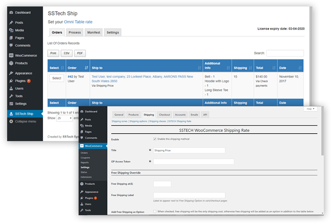
Task: Open WooCommerce General settings tab
Action: (119, 115)
